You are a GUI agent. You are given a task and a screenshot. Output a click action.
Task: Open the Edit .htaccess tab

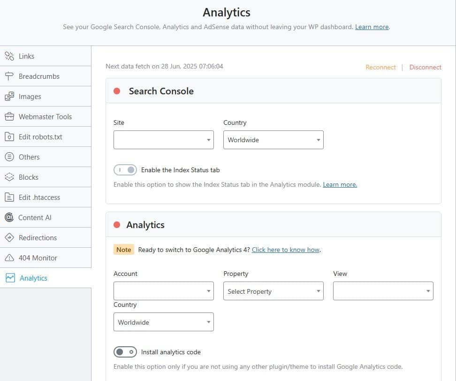tap(46, 197)
